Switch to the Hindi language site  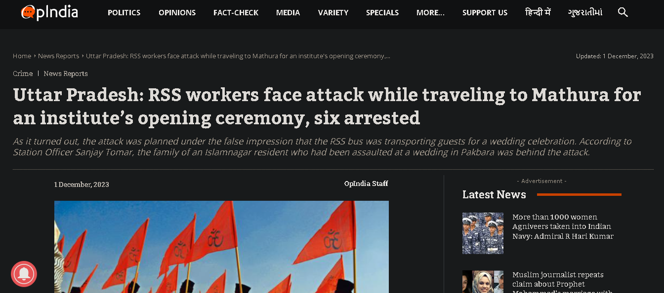(538, 12)
